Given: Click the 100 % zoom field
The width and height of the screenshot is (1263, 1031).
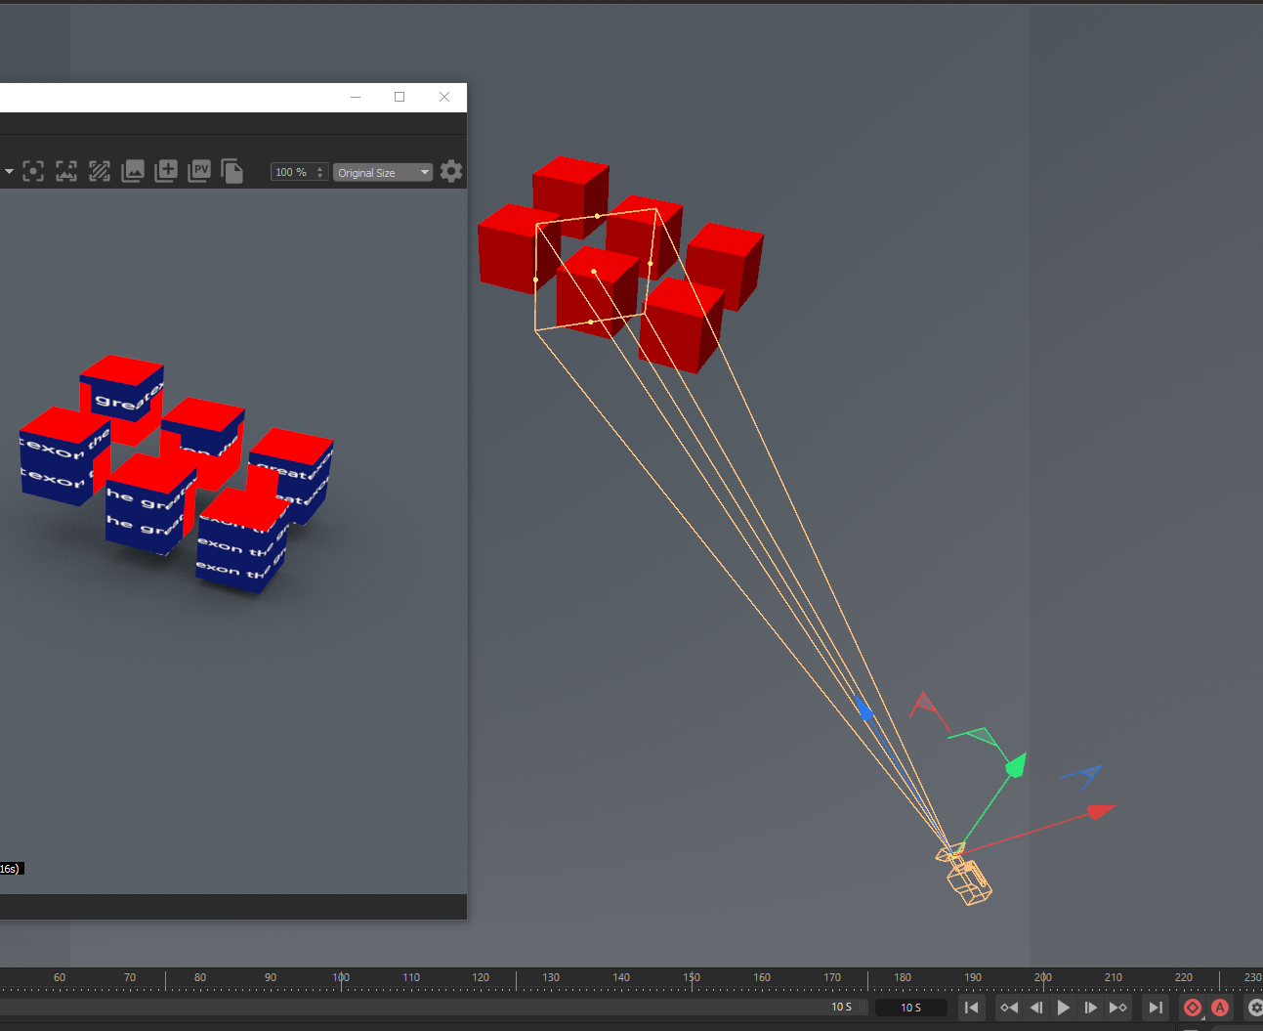Looking at the screenshot, I should tap(292, 172).
